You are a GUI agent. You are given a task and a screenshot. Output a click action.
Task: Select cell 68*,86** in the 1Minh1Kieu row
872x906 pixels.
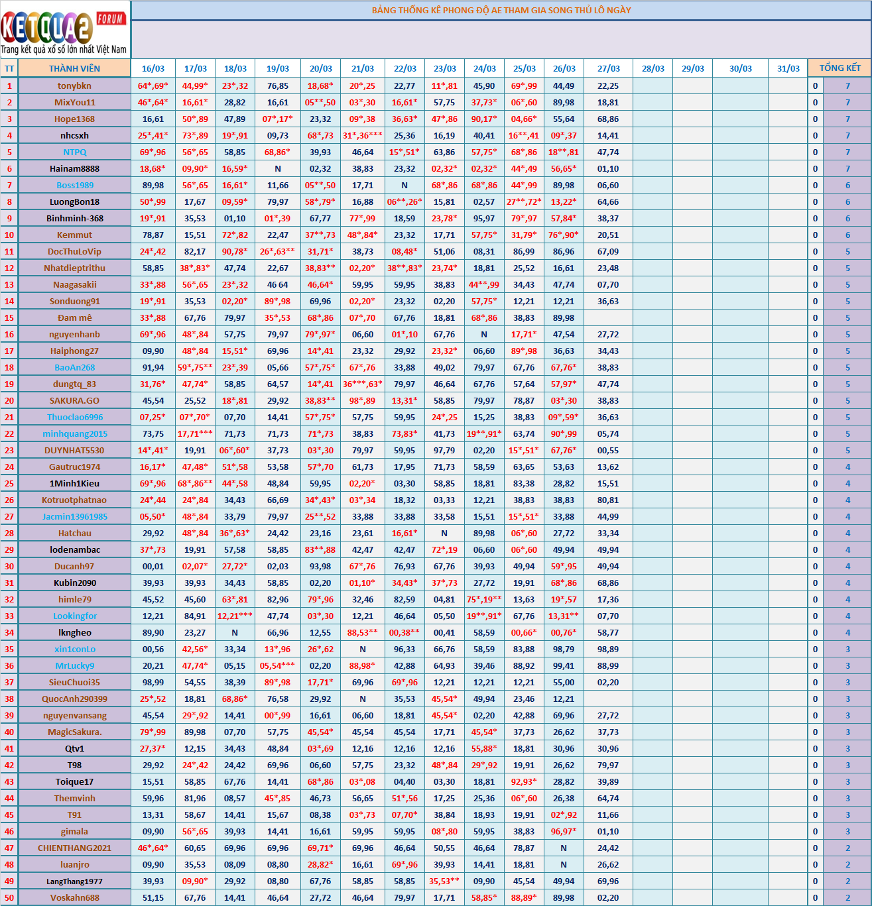tap(196, 483)
